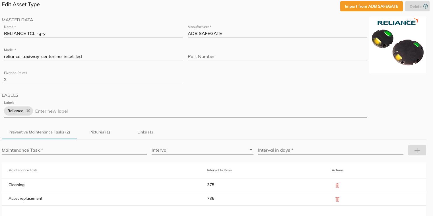433x216 pixels.
Task: Click the Enter new label input
Action: (x=199, y=111)
